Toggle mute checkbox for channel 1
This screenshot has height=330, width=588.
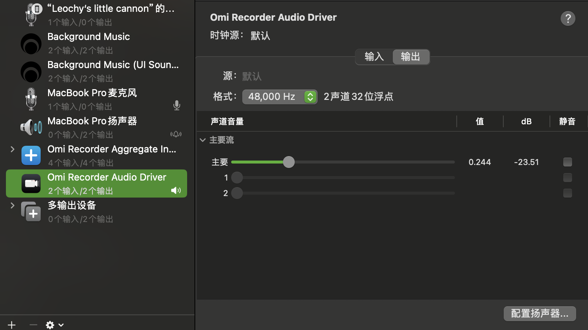coord(568,178)
